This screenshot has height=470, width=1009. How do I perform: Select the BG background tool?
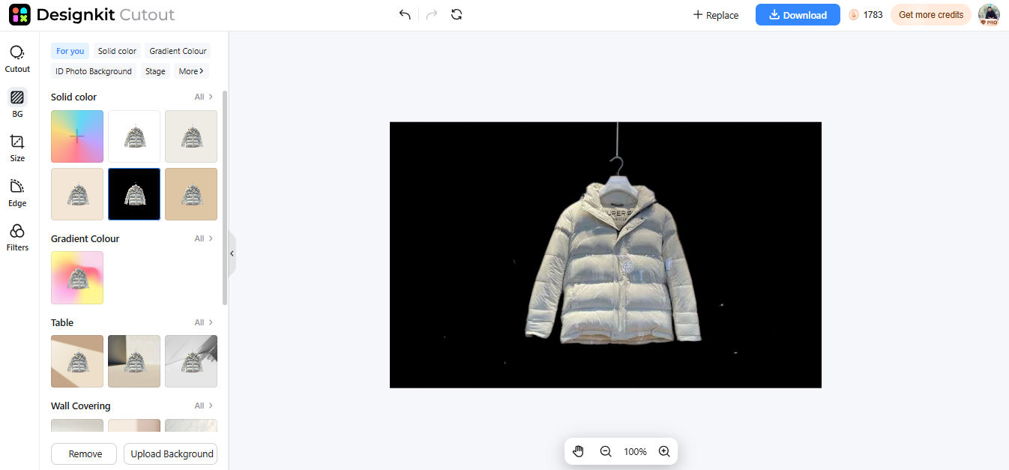coord(17,103)
